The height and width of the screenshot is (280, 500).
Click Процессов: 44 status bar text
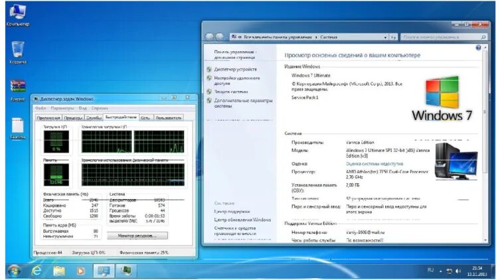48,253
